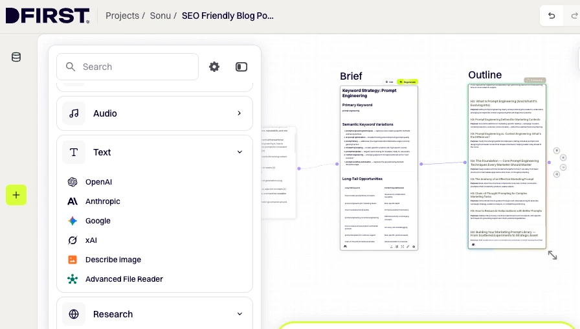
Task: Click gear settings icon in Brief footer
Action: click(x=414, y=247)
